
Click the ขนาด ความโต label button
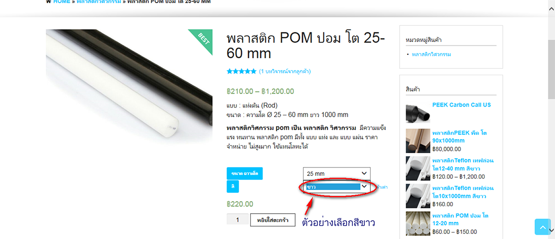[x=245, y=173]
